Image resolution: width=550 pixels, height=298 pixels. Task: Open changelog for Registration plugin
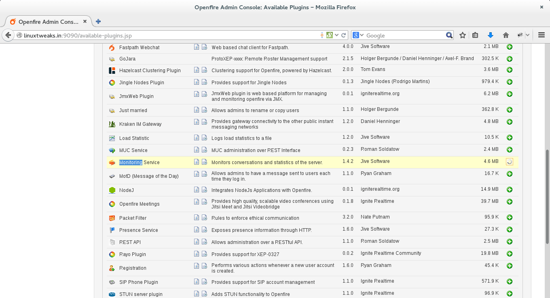tap(204, 266)
